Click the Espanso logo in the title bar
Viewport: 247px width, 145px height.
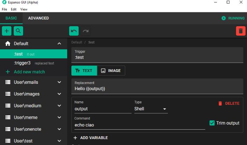4,2
